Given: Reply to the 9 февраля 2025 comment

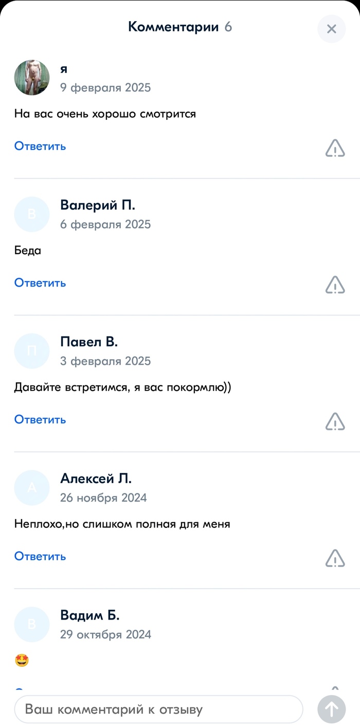Looking at the screenshot, I should 40,146.
